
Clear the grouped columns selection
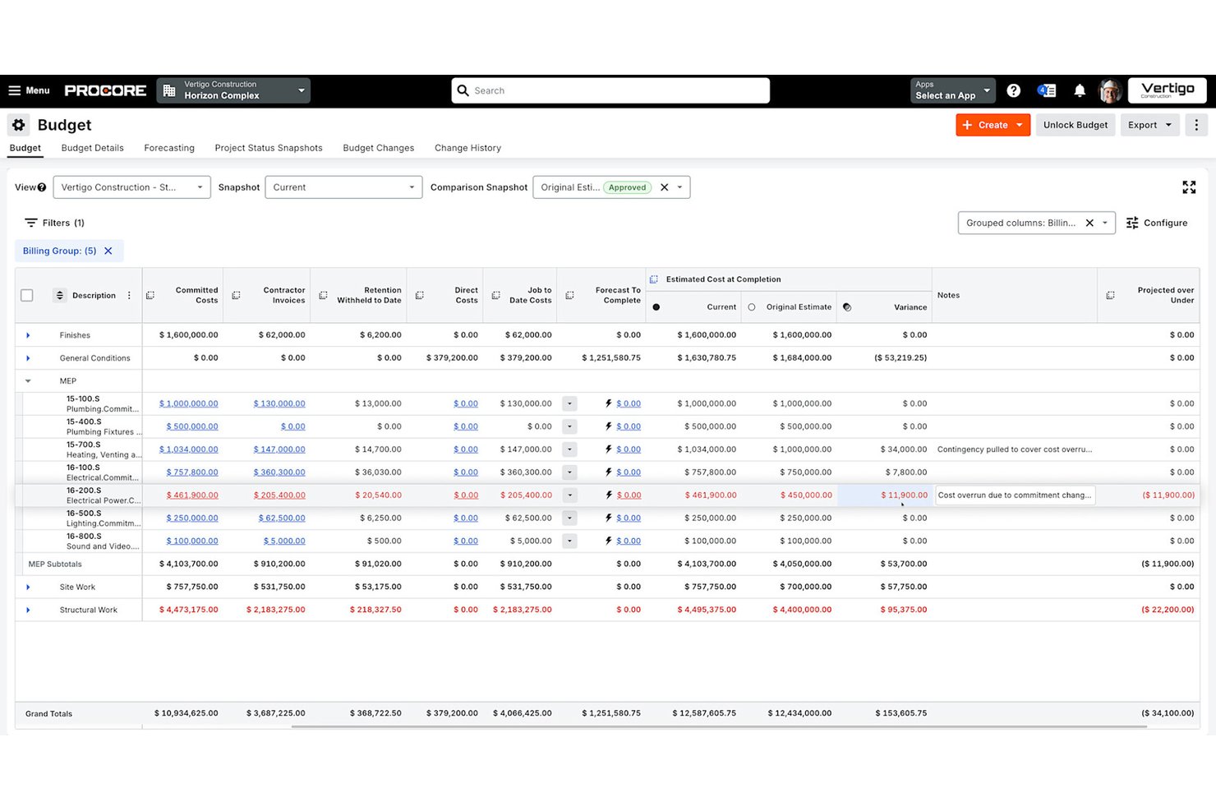click(x=1089, y=223)
